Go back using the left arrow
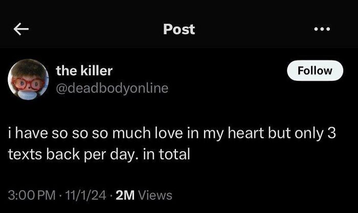Image resolution: width=358 pixels, height=213 pixels. pos(20,30)
